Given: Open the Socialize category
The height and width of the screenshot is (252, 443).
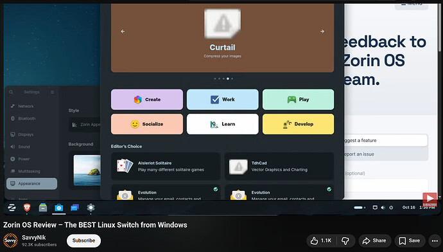Looking at the screenshot, I should [x=147, y=124].
